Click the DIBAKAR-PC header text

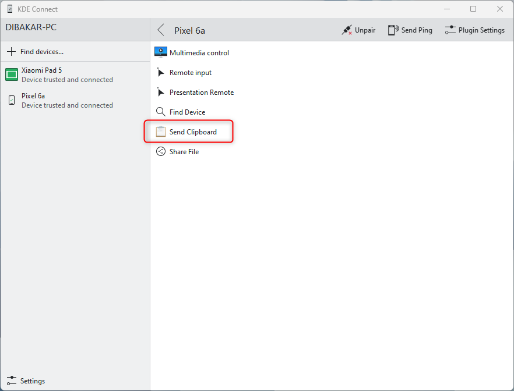31,27
